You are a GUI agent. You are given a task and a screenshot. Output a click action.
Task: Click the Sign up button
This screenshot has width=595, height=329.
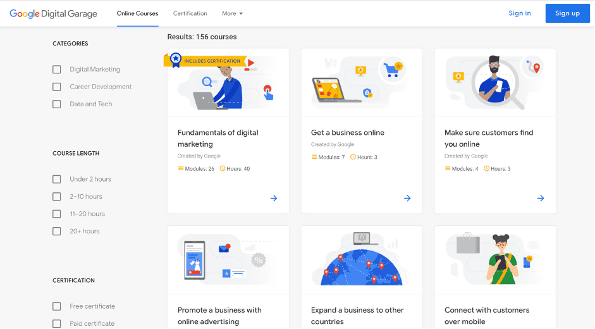[567, 13]
